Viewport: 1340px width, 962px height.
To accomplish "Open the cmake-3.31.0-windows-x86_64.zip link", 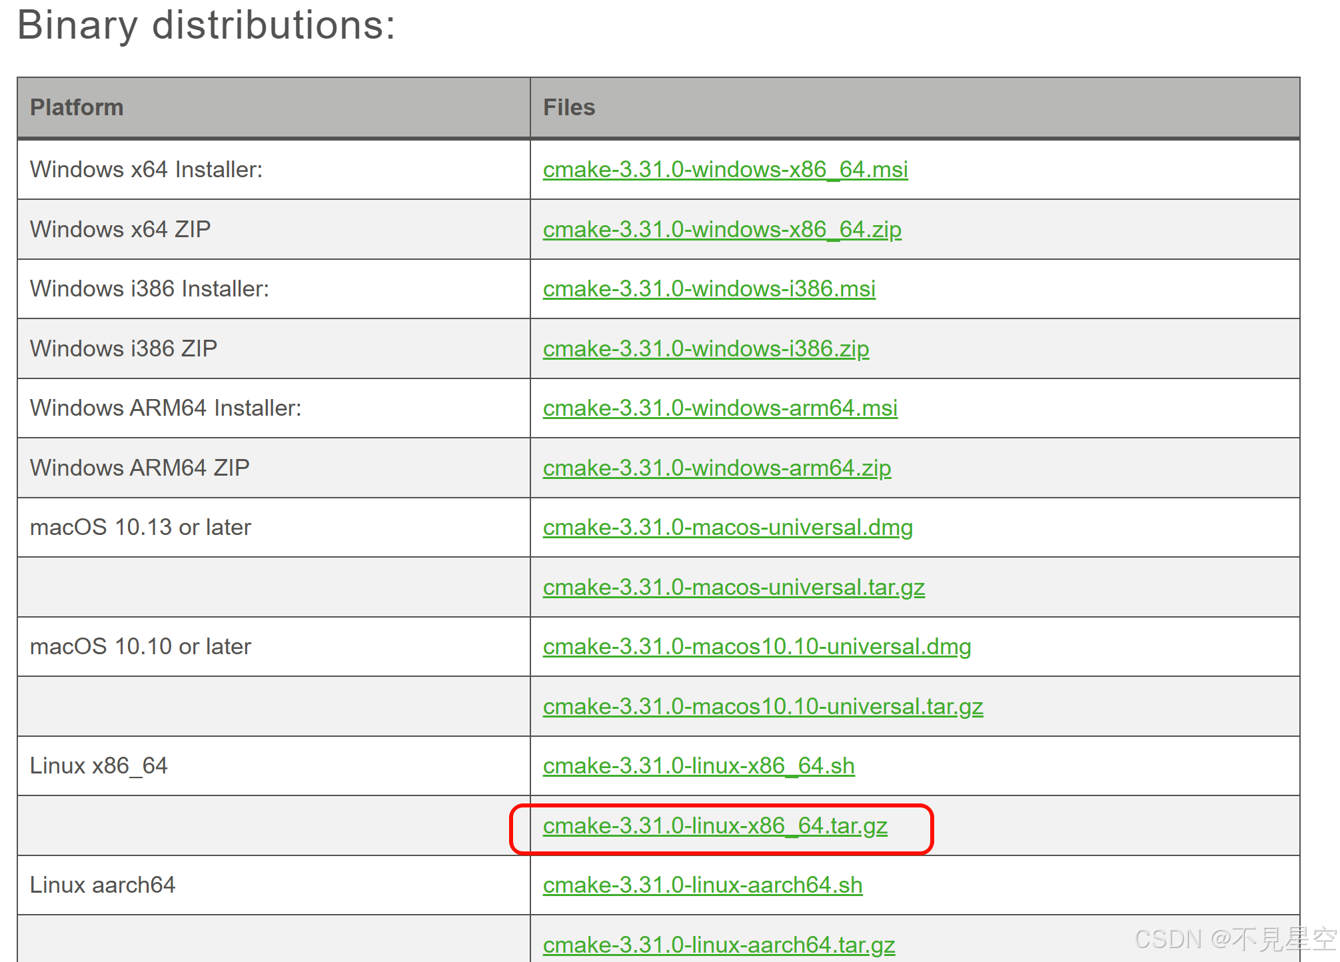I will 722,230.
